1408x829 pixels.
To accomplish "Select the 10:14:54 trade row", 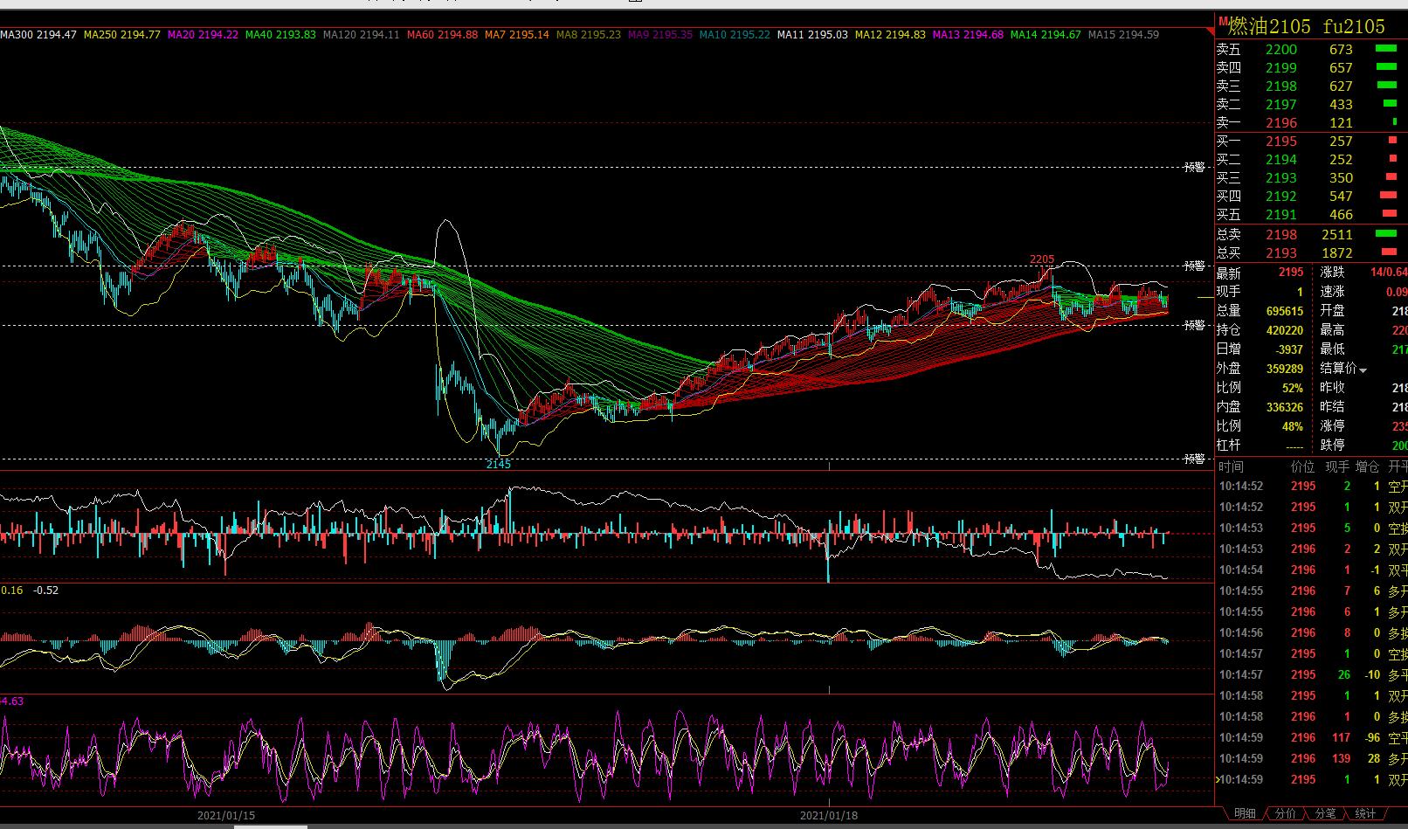I will (x=1312, y=570).
